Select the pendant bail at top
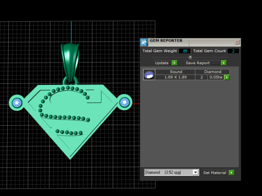 click(70, 63)
